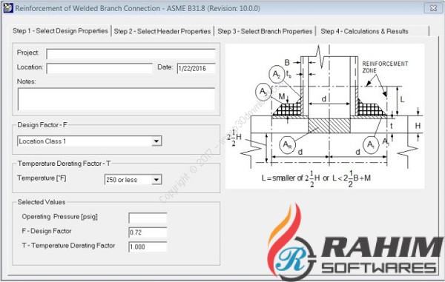Click the Operating Pressure [psig] field
Screen dimensions: 445x282
pyautogui.click(x=148, y=218)
